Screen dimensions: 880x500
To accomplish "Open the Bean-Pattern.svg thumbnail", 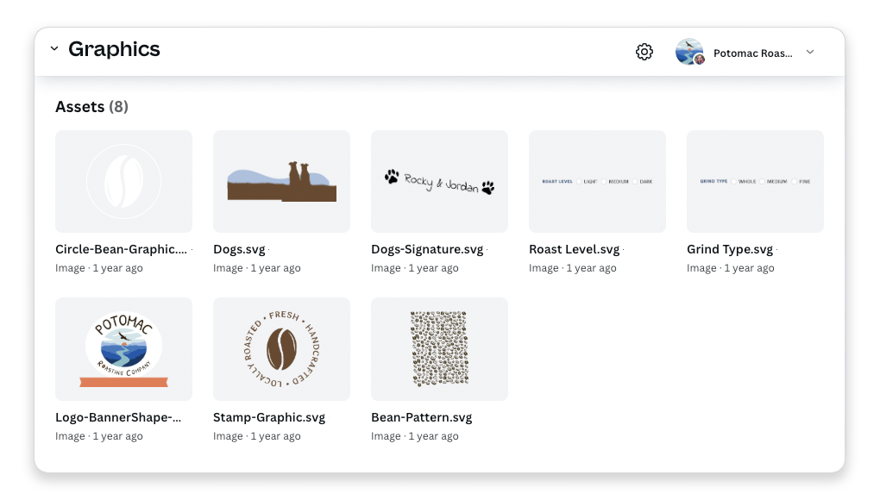I will click(439, 349).
